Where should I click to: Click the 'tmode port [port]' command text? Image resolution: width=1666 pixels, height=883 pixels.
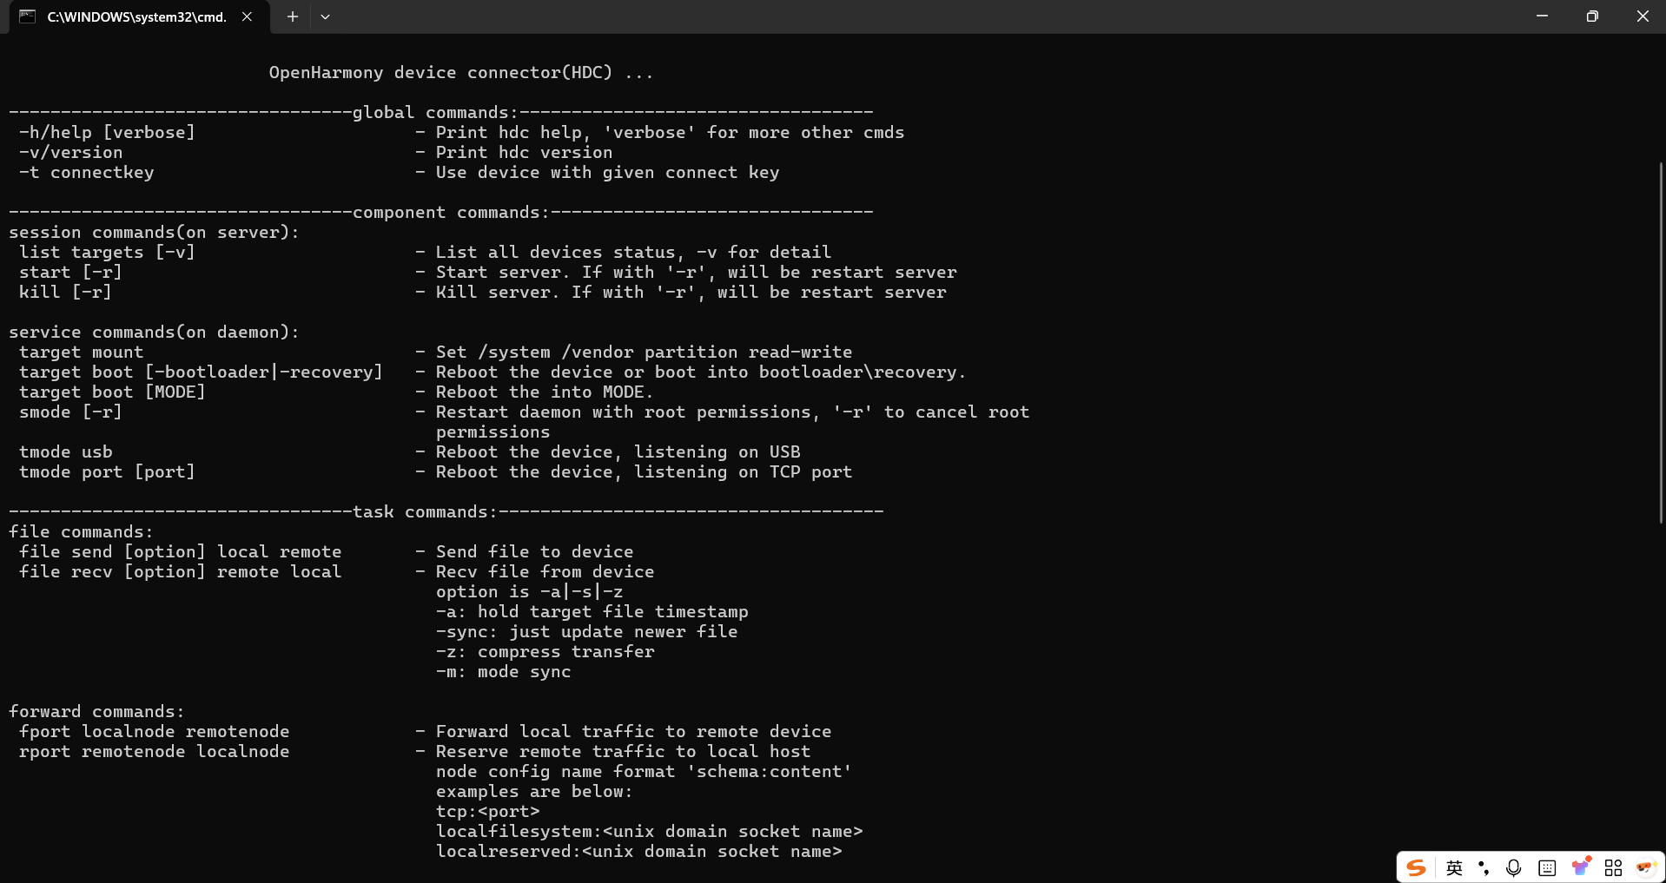click(107, 472)
